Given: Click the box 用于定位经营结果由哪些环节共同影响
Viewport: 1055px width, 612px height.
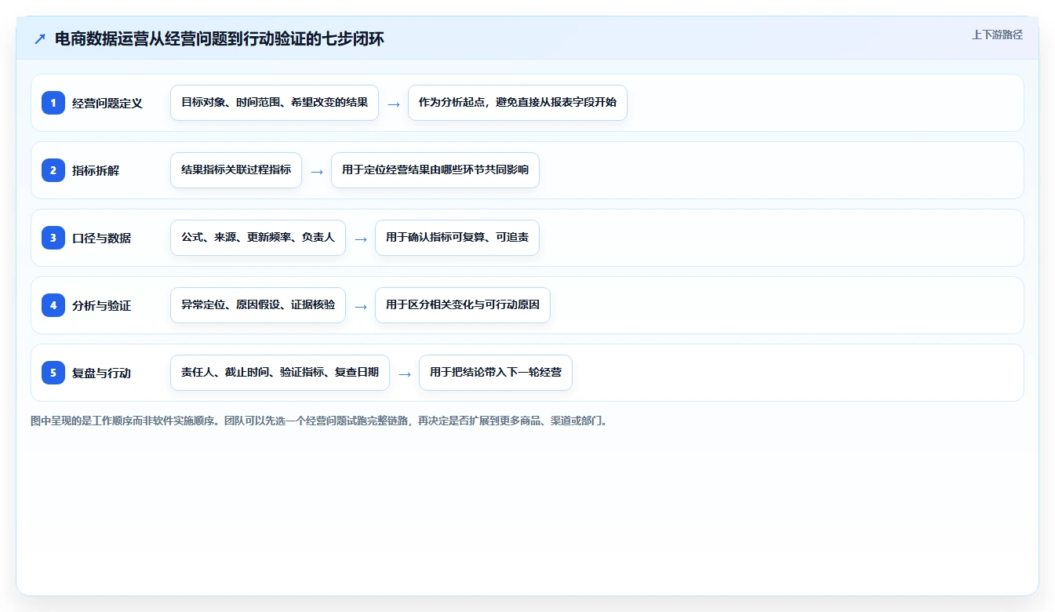Looking at the screenshot, I should click(x=435, y=170).
